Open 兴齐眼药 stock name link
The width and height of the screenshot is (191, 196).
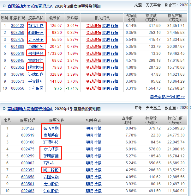[36, 81]
